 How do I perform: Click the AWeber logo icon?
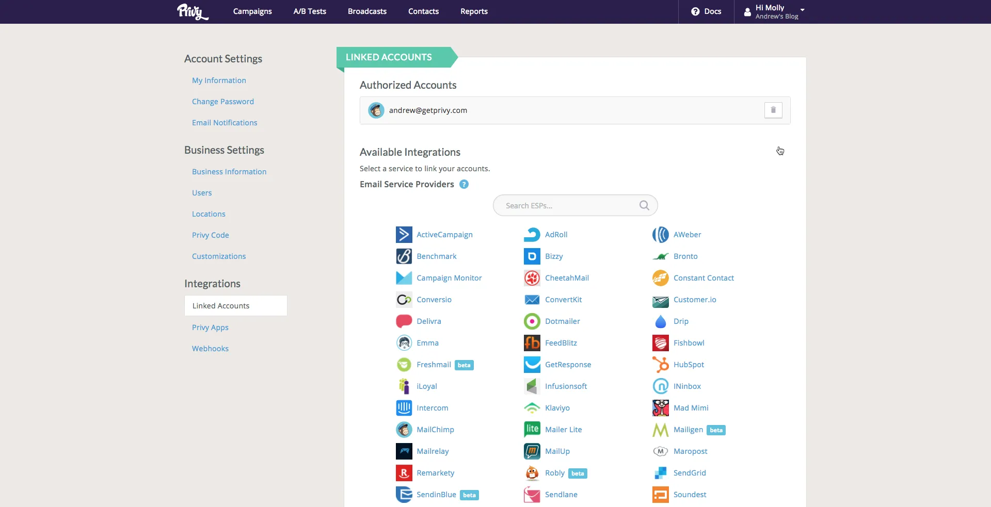pos(660,235)
